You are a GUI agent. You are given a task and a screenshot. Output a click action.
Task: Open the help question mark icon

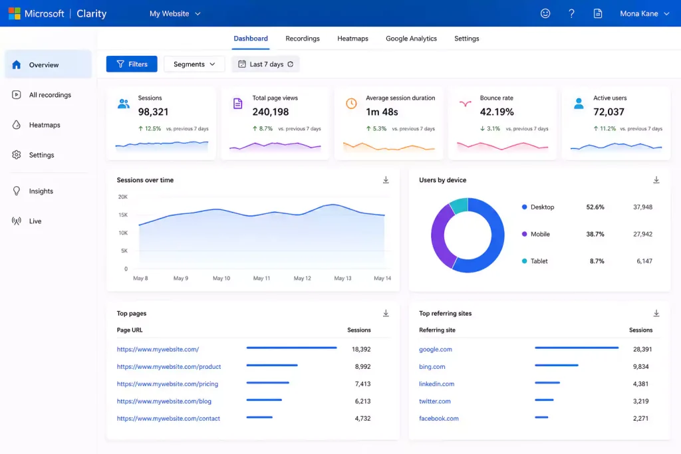point(571,13)
